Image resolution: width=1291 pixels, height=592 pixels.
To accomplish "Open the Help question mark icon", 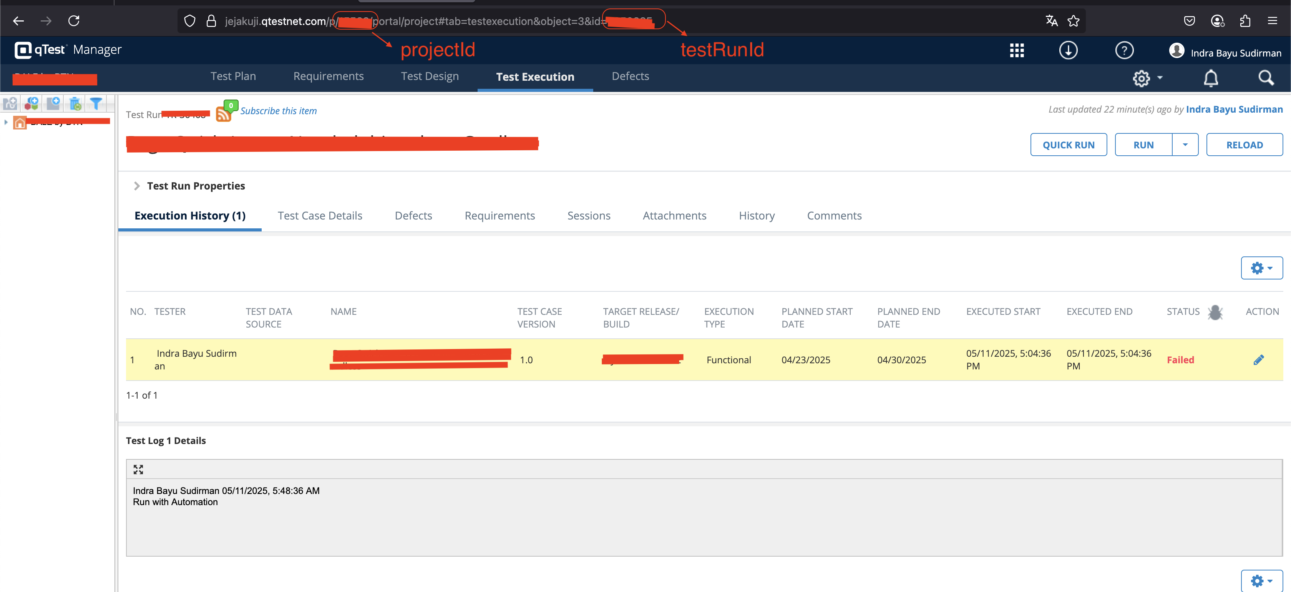I will pyautogui.click(x=1124, y=50).
